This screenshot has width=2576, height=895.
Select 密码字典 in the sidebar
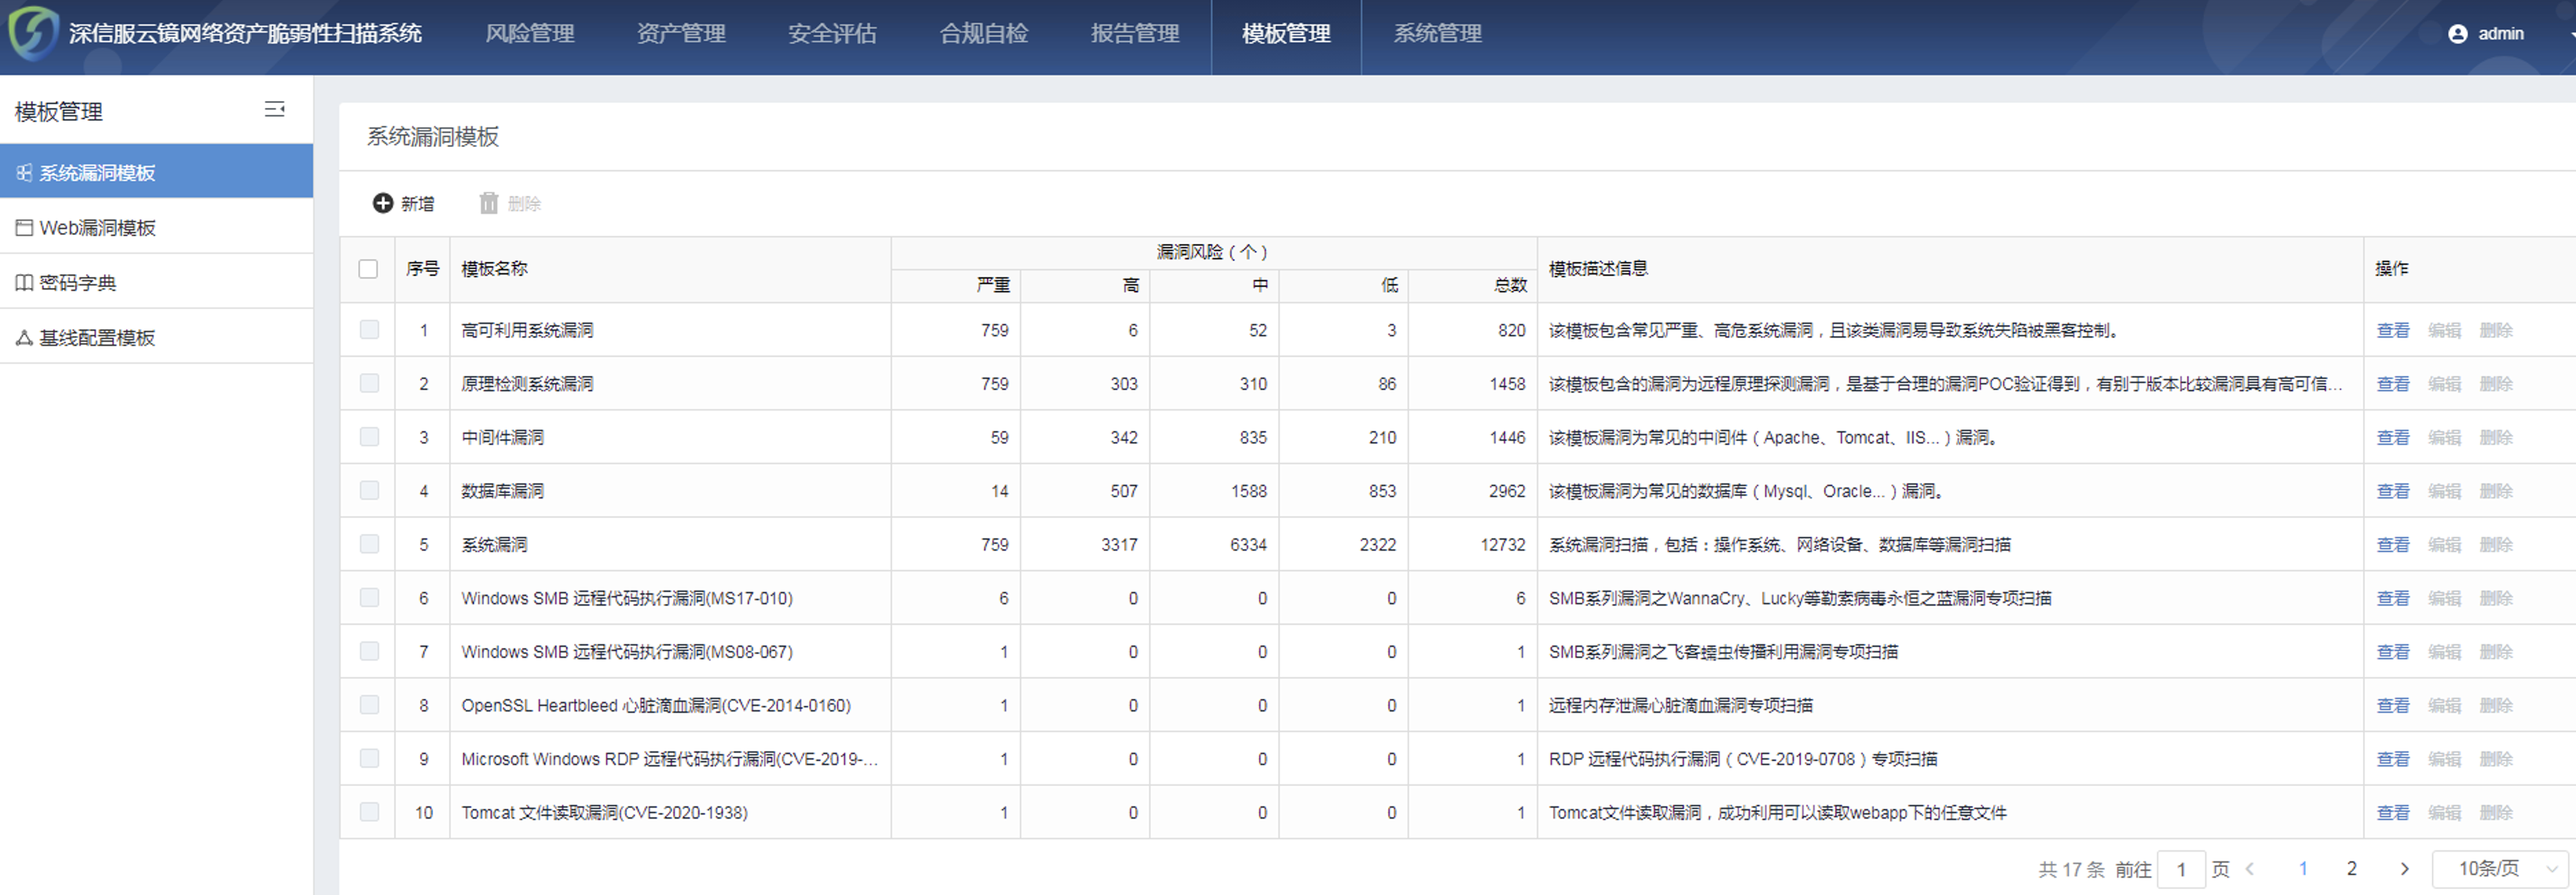(156, 282)
